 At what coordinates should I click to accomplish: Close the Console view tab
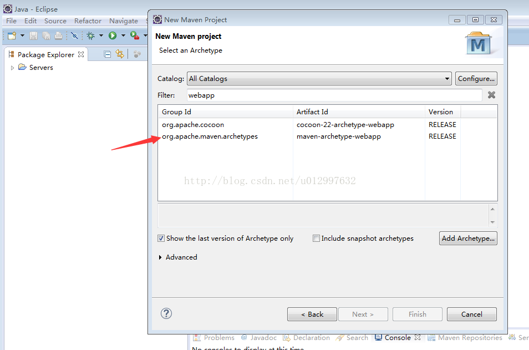coord(418,337)
